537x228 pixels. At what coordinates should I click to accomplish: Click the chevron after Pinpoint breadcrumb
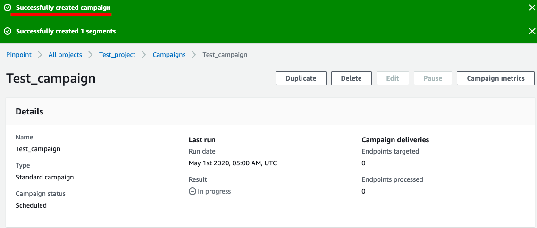tap(40, 55)
